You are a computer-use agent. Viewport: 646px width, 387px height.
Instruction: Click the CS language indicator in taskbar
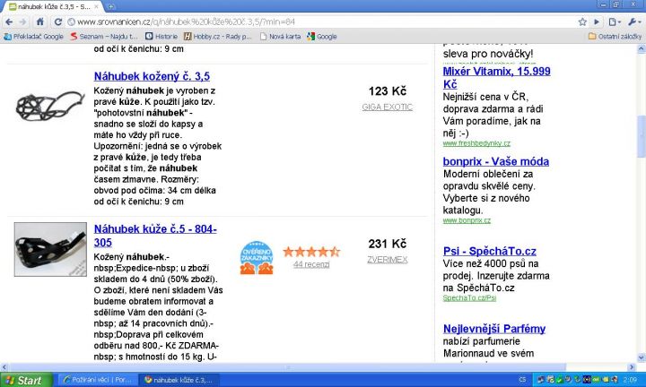522,380
